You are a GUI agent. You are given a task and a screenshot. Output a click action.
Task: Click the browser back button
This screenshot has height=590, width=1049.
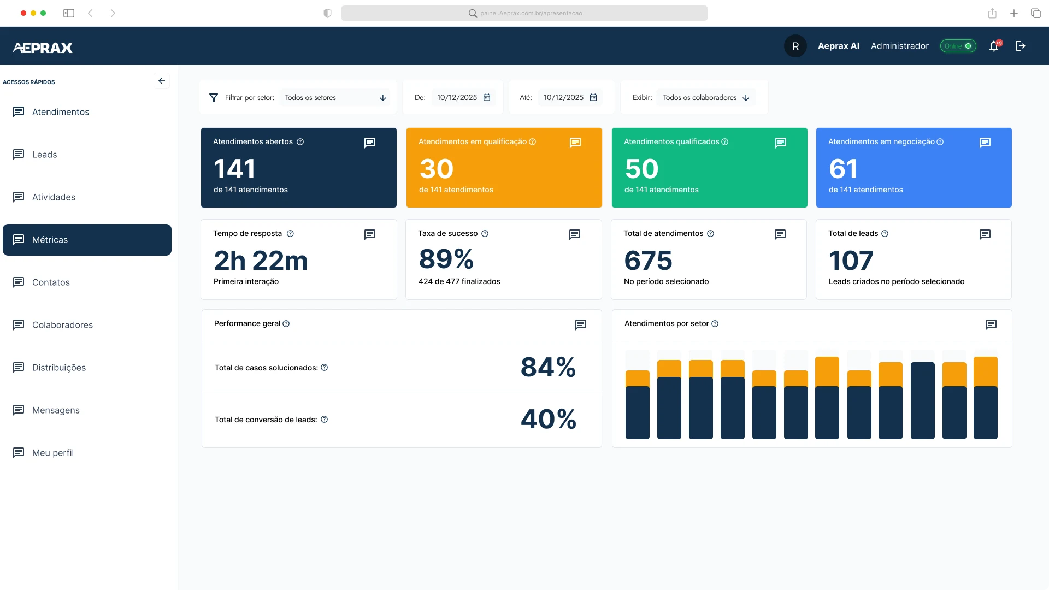click(x=91, y=13)
